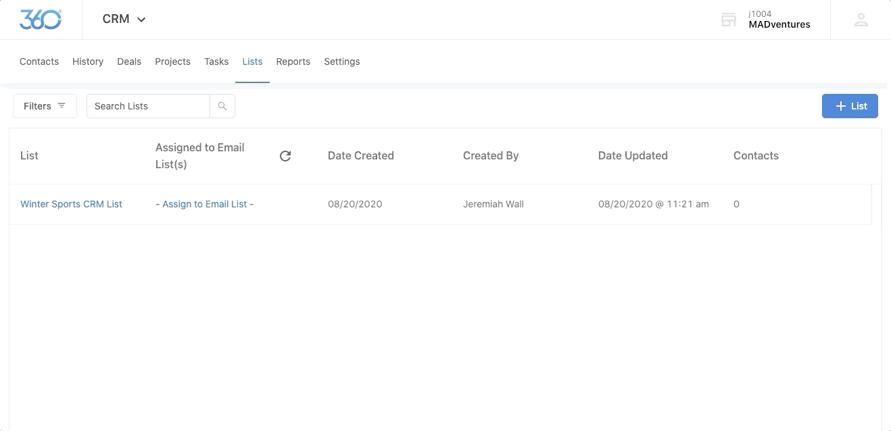The width and height of the screenshot is (891, 431).
Task: Click the 360 logo
Action: point(41,20)
